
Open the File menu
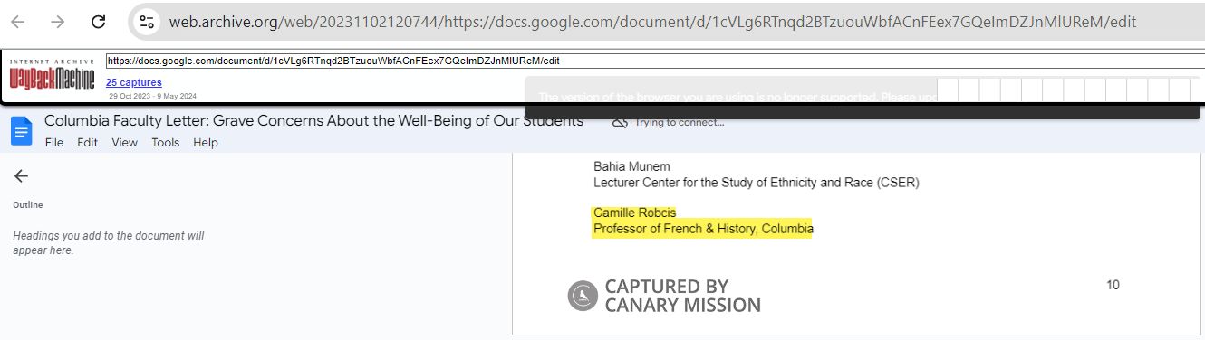click(54, 143)
